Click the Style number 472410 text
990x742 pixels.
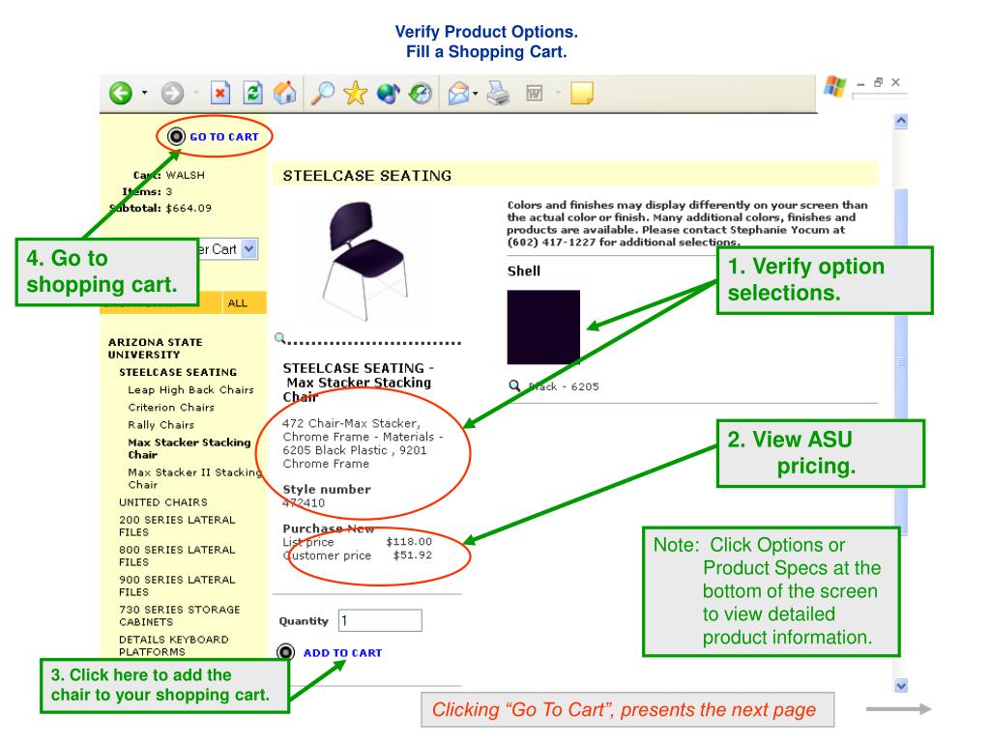(x=304, y=502)
